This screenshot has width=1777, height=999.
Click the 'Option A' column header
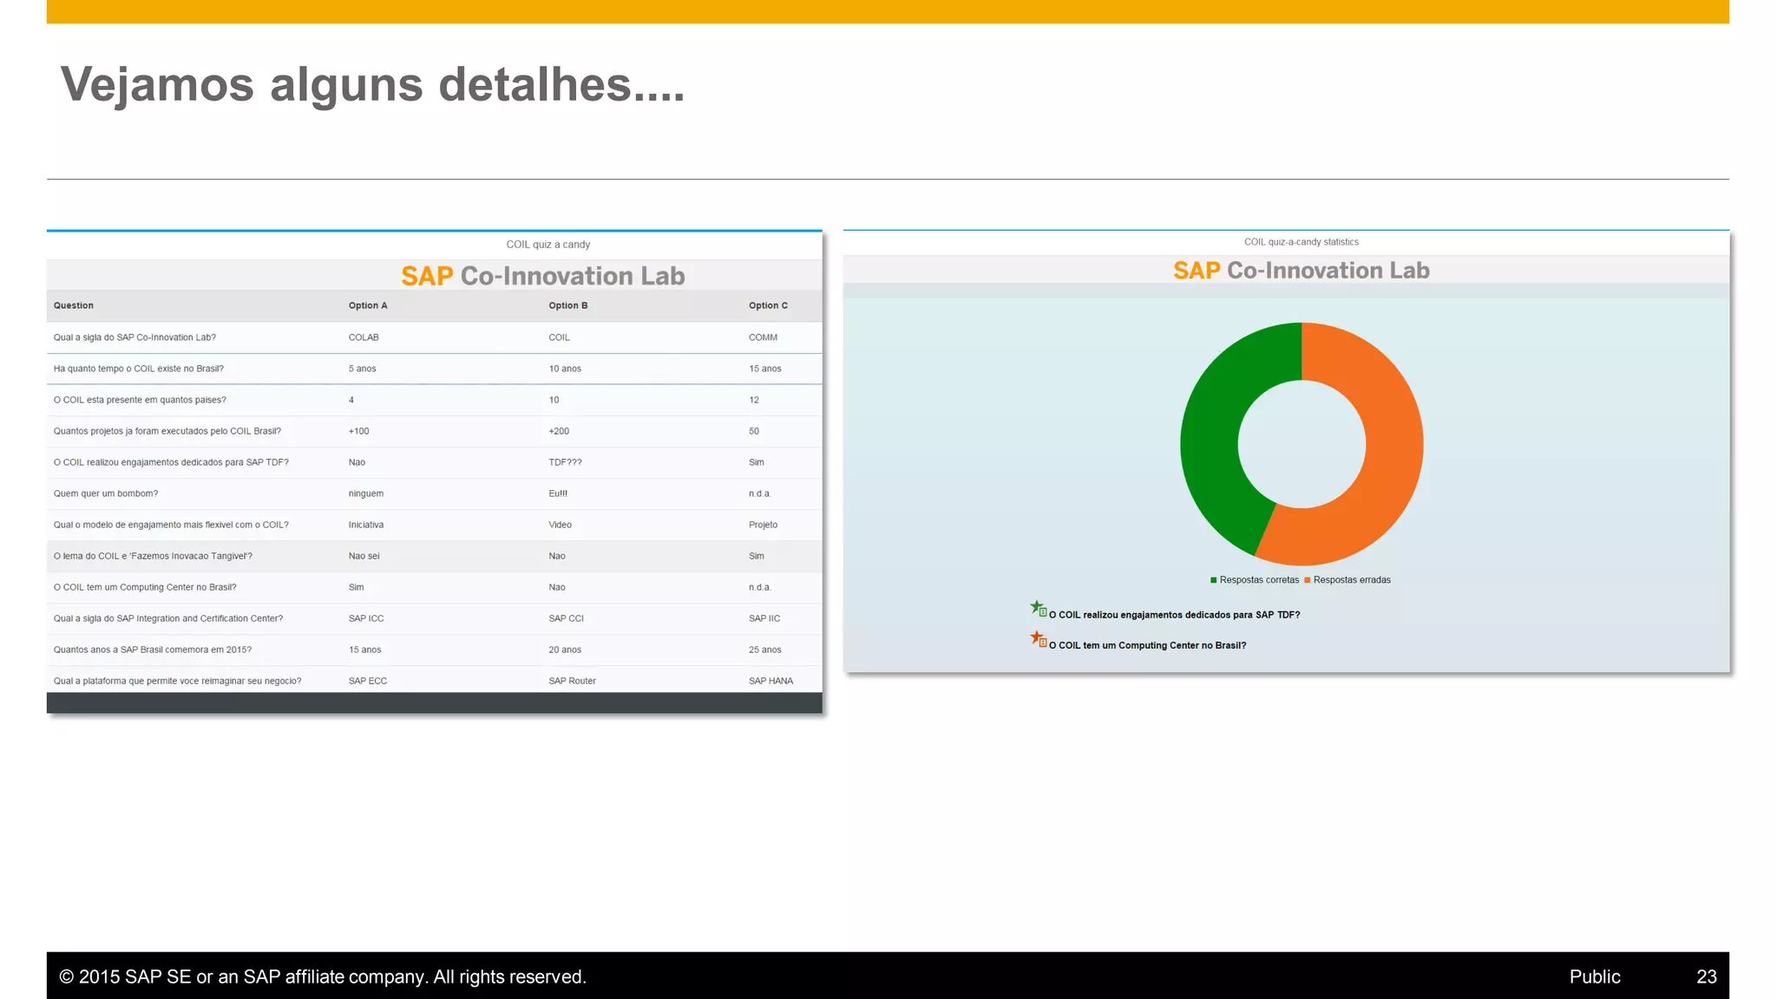pos(368,305)
